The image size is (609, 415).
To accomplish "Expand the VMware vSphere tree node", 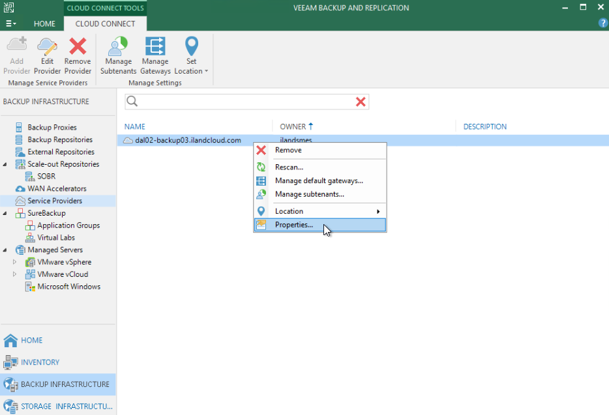I will [x=15, y=262].
